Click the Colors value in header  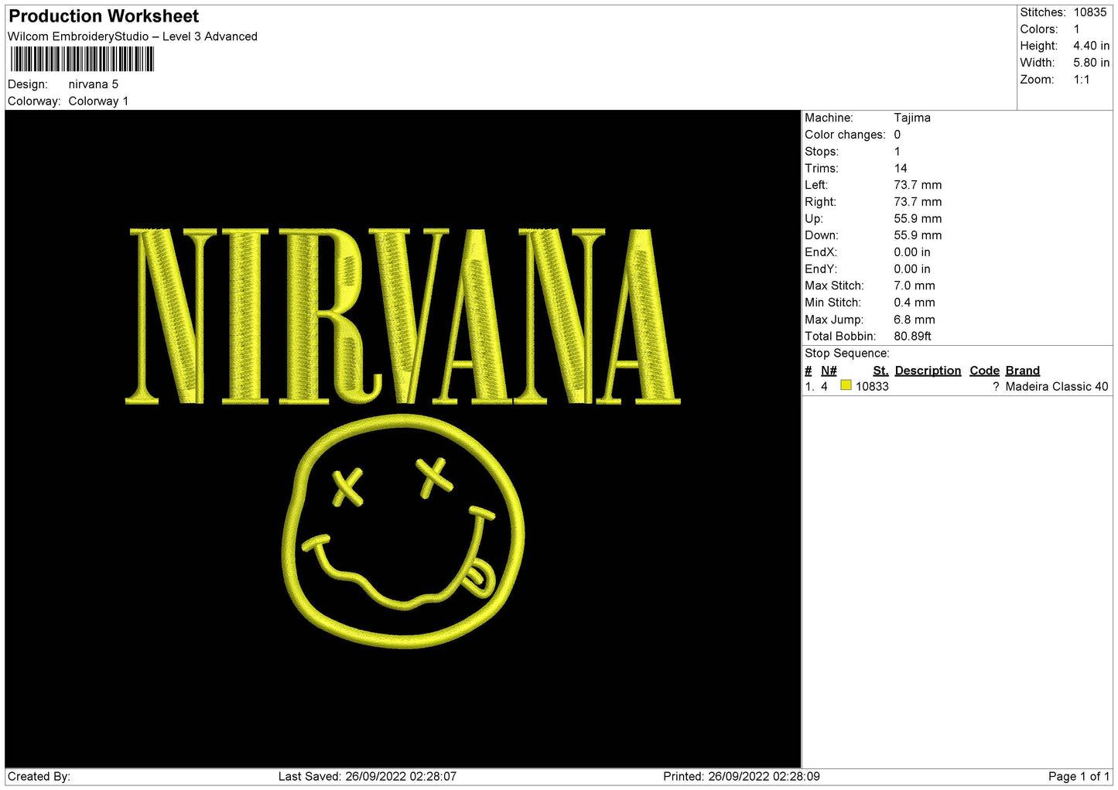pos(1076,29)
